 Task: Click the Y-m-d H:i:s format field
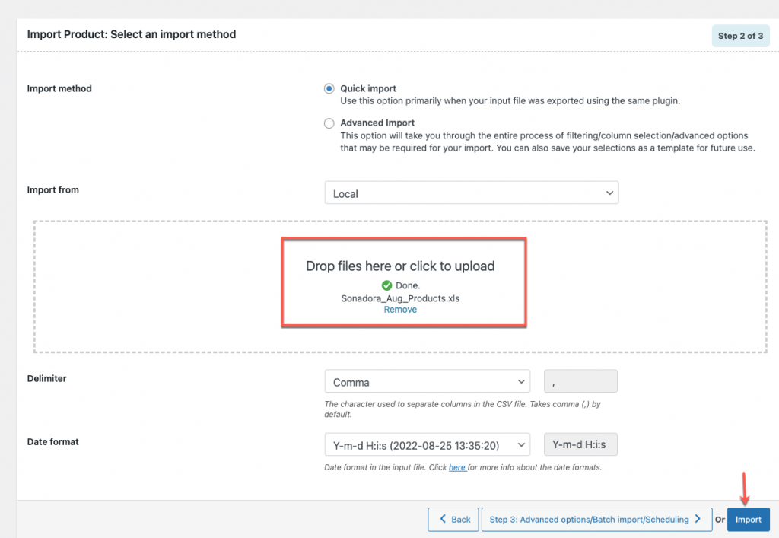[580, 444]
